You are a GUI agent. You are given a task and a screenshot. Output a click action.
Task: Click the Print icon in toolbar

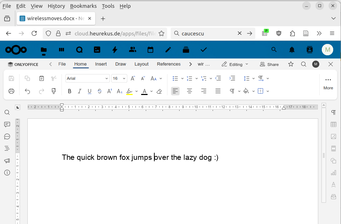click(11, 91)
